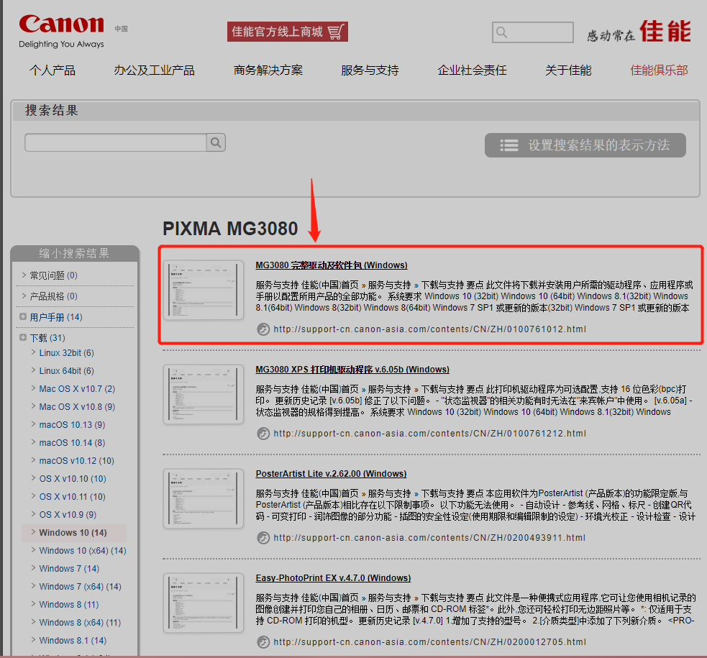Click the magnifier icon in header search

[x=501, y=32]
